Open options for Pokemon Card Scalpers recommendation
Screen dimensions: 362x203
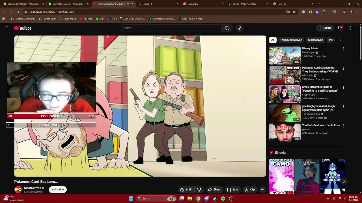tap(343, 69)
